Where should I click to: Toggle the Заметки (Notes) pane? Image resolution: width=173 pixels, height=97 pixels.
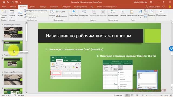[118, 95]
